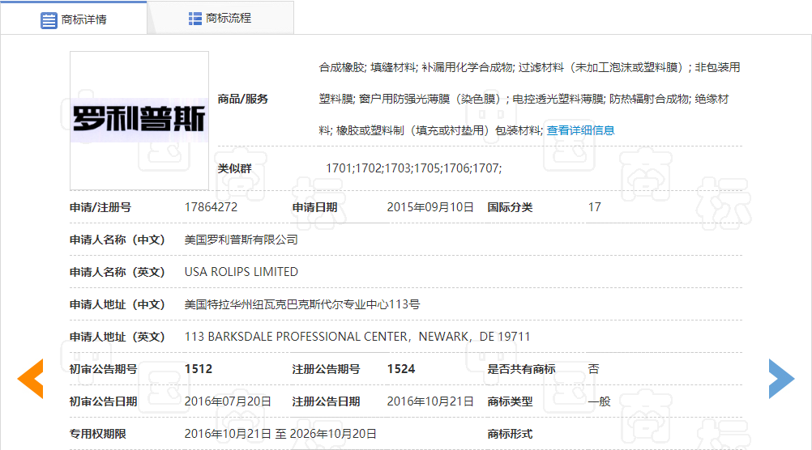Select the 商标详情 tab label

[84, 19]
